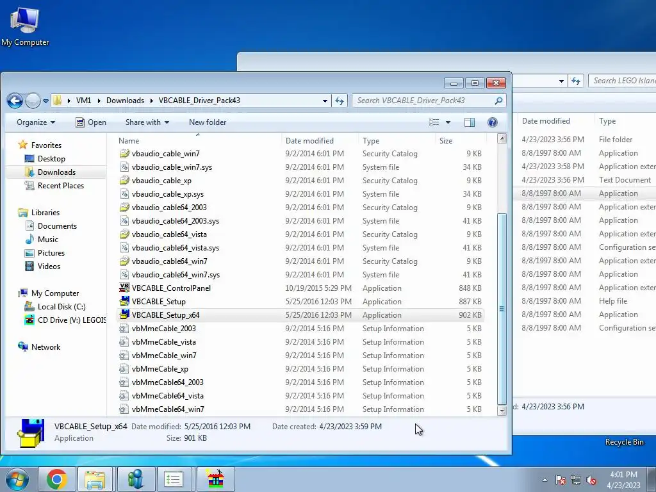This screenshot has height=492, width=656.
Task: Sort by the Name column header
Action: [x=197, y=140]
